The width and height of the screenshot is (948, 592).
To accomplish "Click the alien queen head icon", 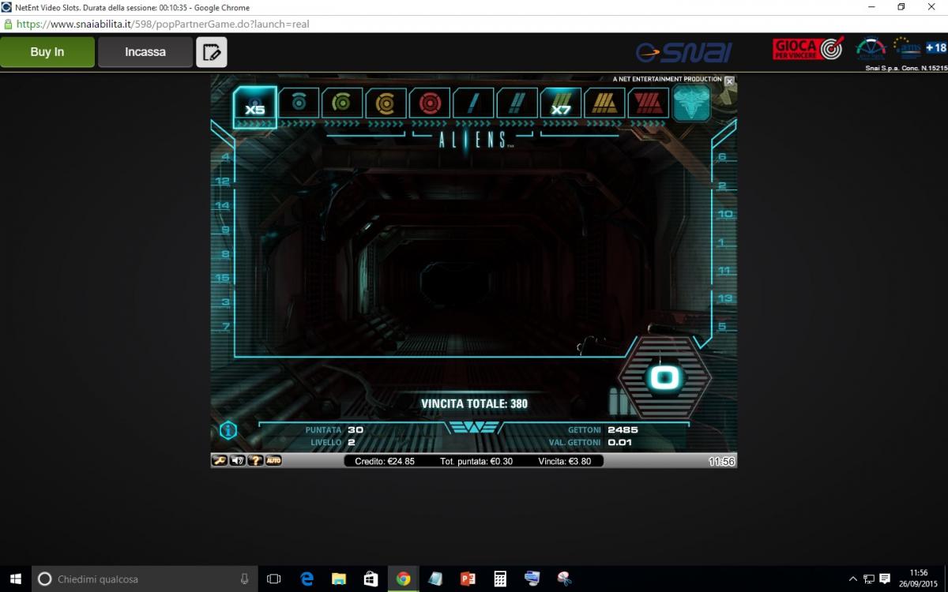I will click(x=691, y=103).
